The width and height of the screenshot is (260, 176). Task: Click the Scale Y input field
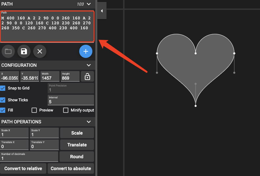(44, 133)
